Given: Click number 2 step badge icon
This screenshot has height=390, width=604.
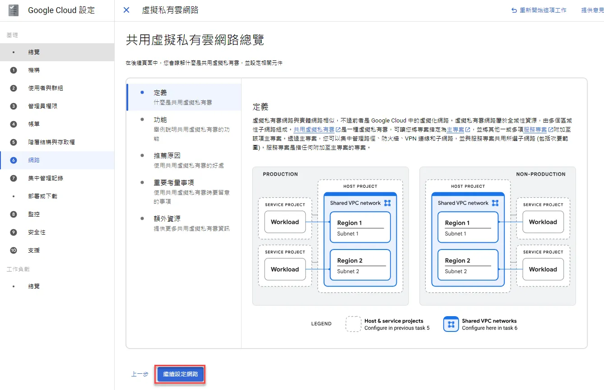Looking at the screenshot, I should click(x=14, y=88).
